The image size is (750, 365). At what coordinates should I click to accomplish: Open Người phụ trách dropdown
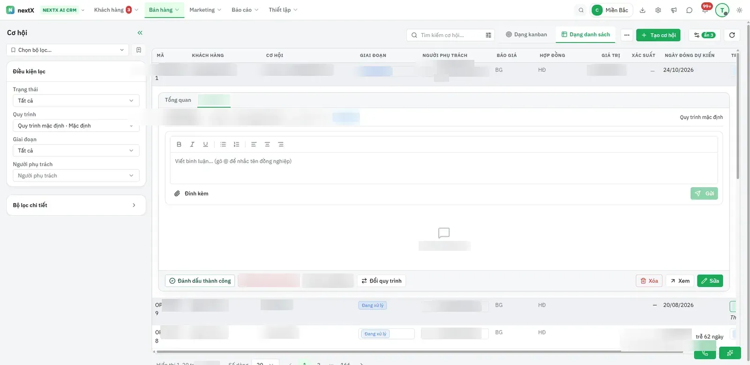76,176
